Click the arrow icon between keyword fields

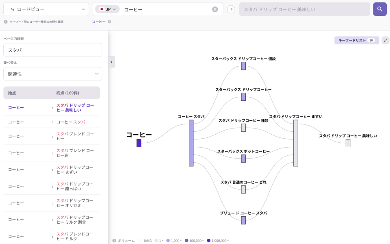point(231,9)
